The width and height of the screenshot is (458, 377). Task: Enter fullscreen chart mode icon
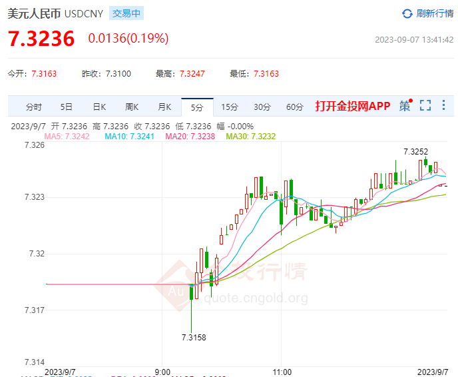425,106
